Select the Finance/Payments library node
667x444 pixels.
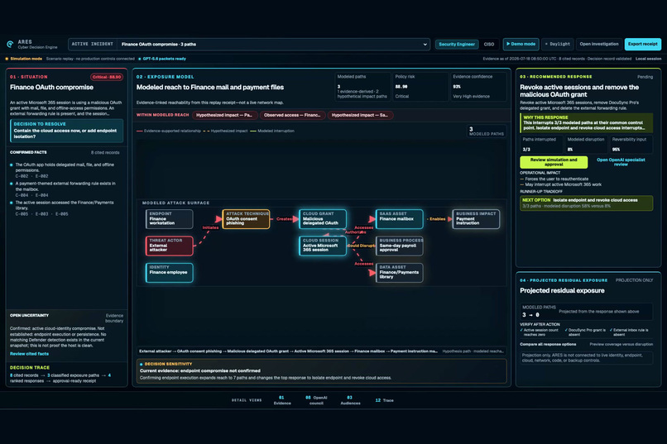tap(400, 272)
